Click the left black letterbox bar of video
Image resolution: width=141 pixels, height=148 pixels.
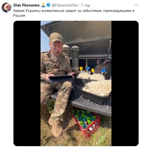(27, 83)
